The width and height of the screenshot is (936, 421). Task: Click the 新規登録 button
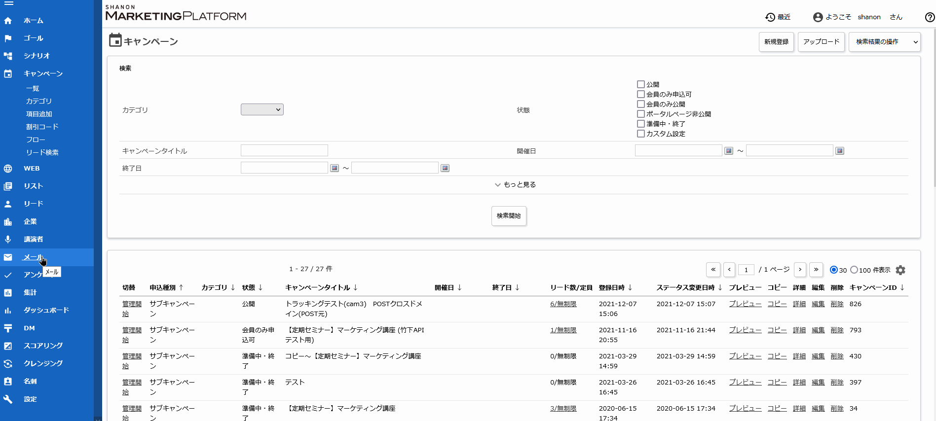pos(776,42)
